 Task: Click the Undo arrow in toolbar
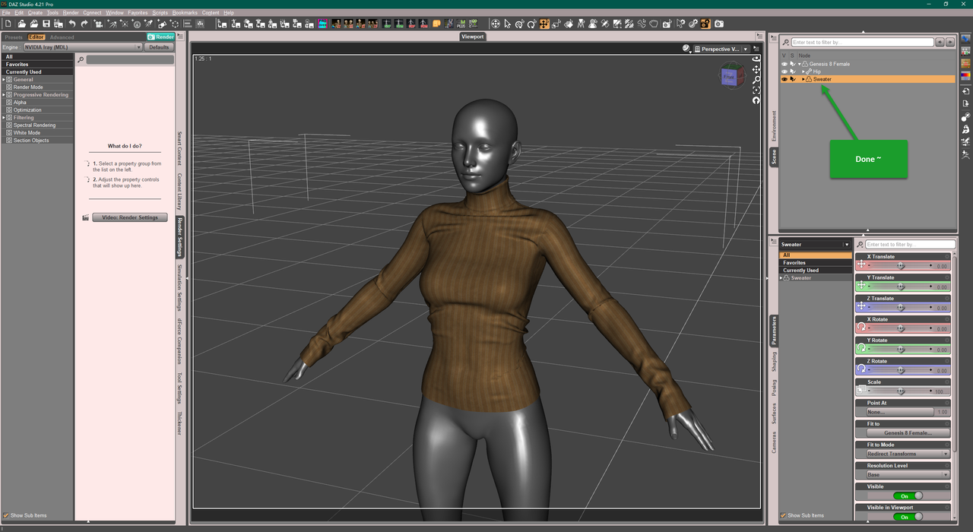[x=71, y=24]
